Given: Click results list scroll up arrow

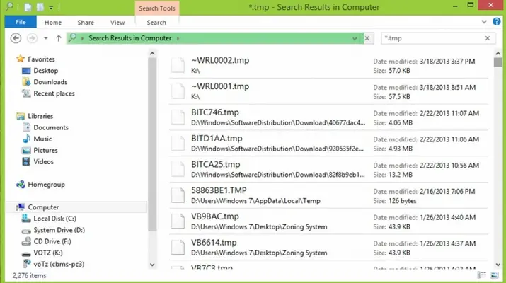Looking at the screenshot, I should [x=498, y=53].
